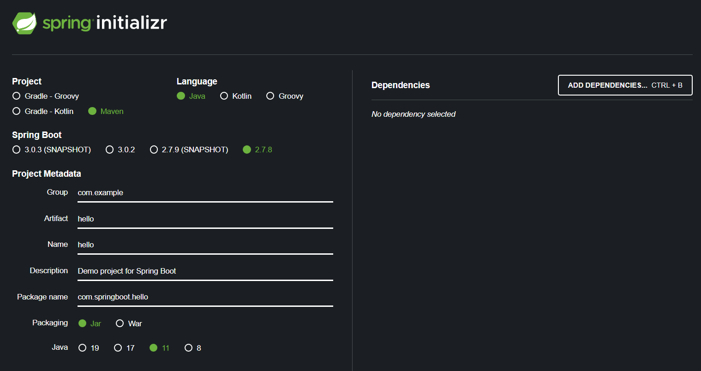Select Gradle - Kotlin project type
Screen dimensions: 701x371
pyautogui.click(x=43, y=111)
